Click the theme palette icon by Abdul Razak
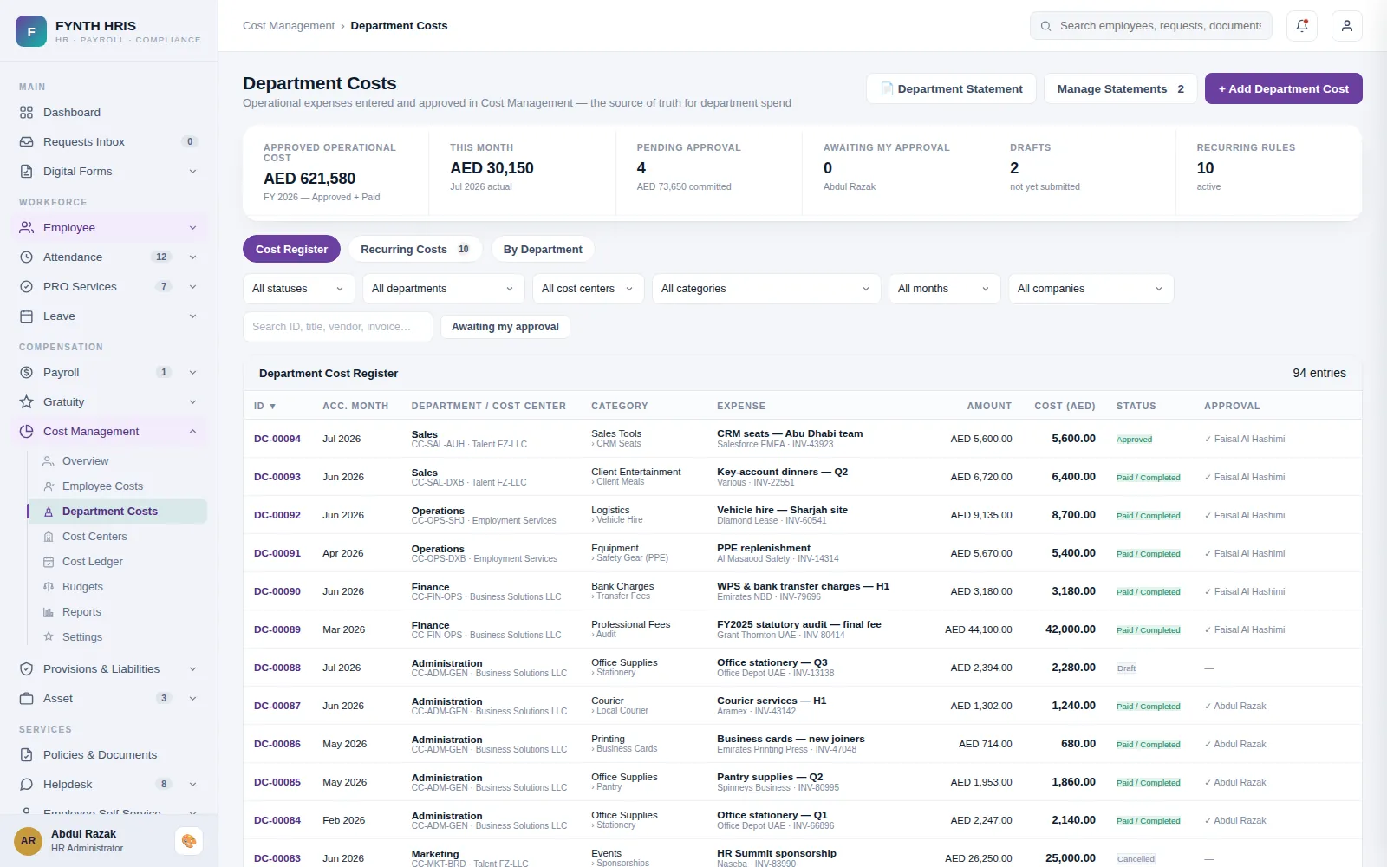The width and height of the screenshot is (1387, 867). click(189, 841)
